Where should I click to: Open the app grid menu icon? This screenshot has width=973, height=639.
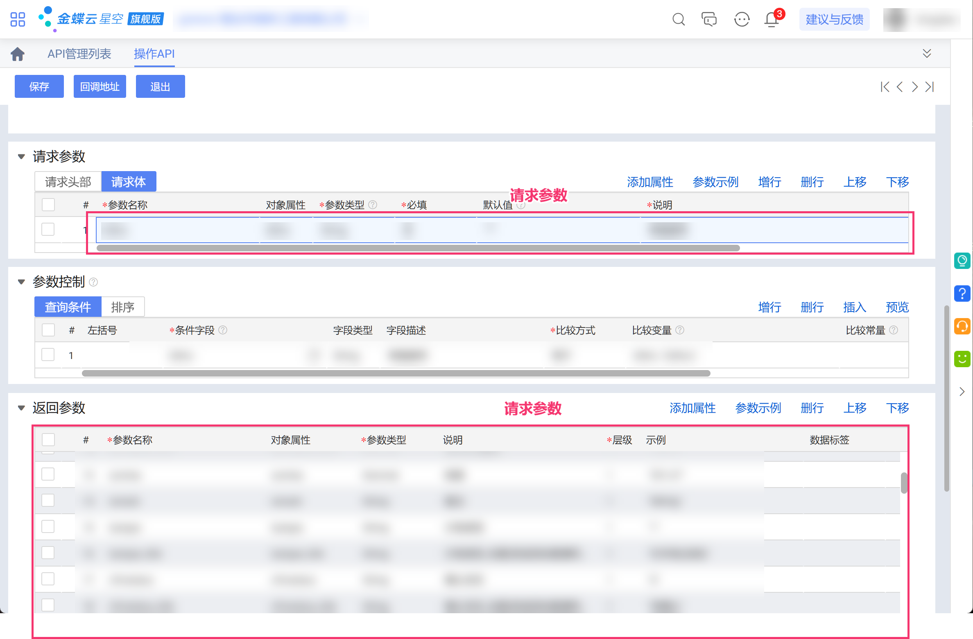point(18,19)
